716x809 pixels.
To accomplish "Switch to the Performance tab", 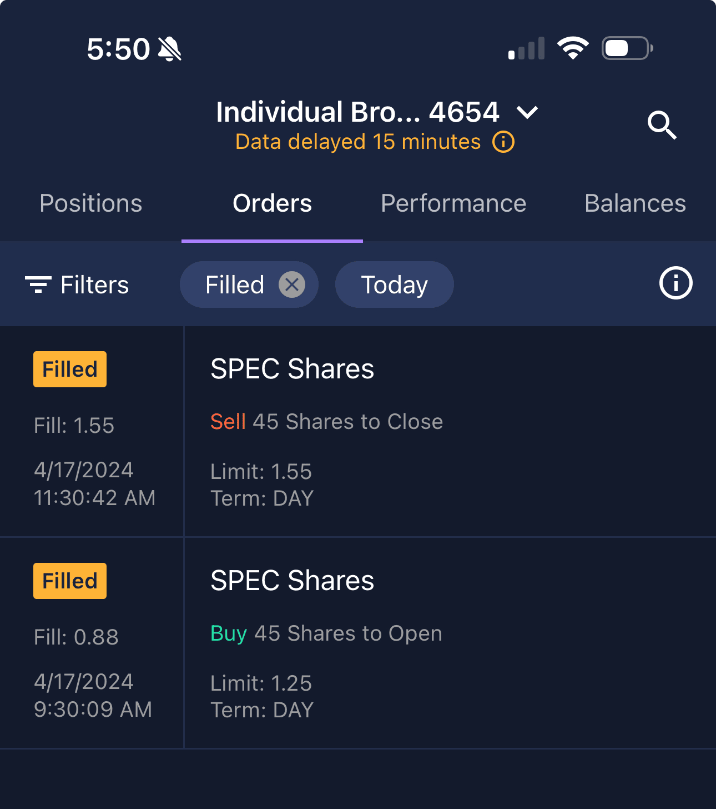I will click(x=453, y=203).
